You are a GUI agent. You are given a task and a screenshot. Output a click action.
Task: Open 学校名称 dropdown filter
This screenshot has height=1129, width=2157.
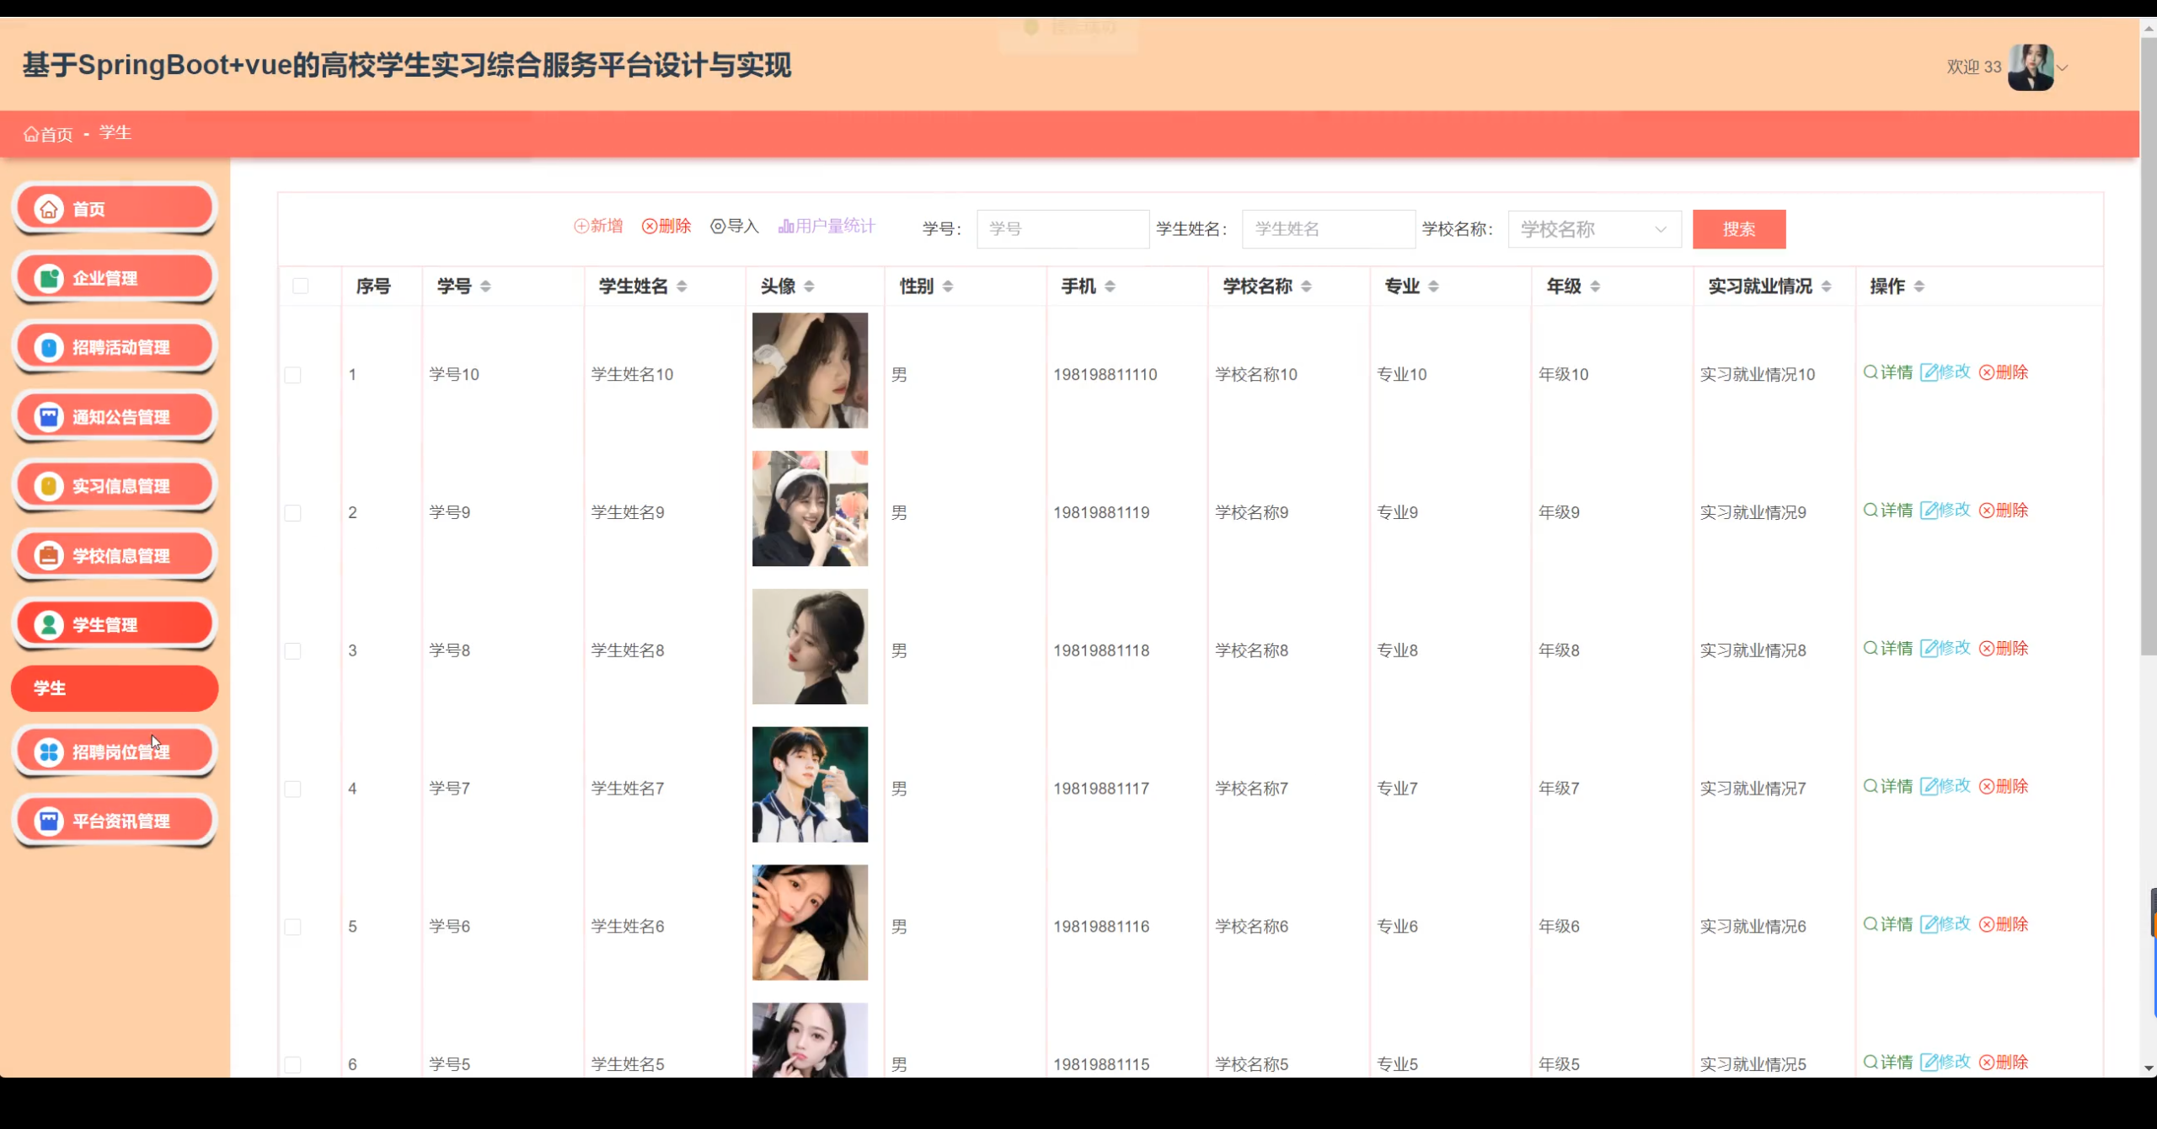(1593, 229)
